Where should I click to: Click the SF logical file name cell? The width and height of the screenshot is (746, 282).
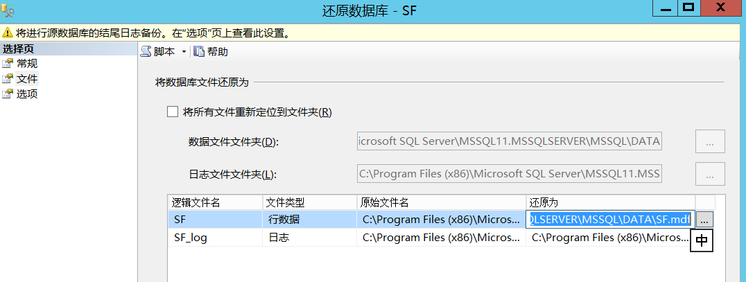click(215, 219)
